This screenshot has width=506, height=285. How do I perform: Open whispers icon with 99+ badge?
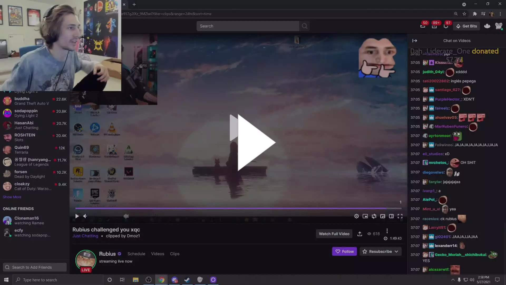click(x=434, y=26)
